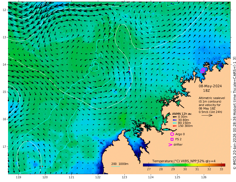Click latitude axis label -17
Viewport: 236px width, 182px height.
4,147
